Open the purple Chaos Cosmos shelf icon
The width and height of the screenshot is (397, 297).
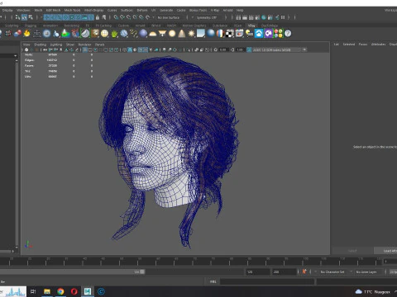point(268,34)
